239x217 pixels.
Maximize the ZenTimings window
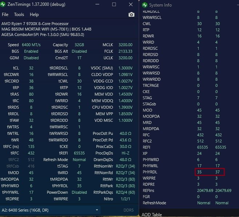click(114, 4)
